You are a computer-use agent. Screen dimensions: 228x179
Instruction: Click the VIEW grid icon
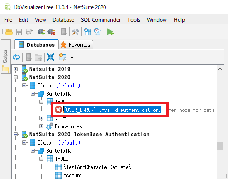click(50, 118)
